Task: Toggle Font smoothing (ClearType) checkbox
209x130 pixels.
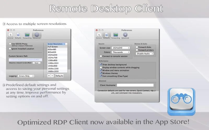Action: point(101,76)
